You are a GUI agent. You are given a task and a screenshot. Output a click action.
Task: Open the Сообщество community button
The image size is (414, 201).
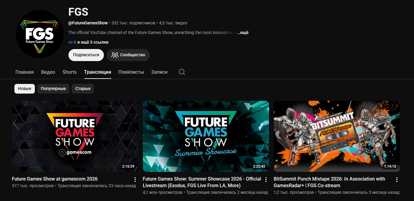pos(128,55)
